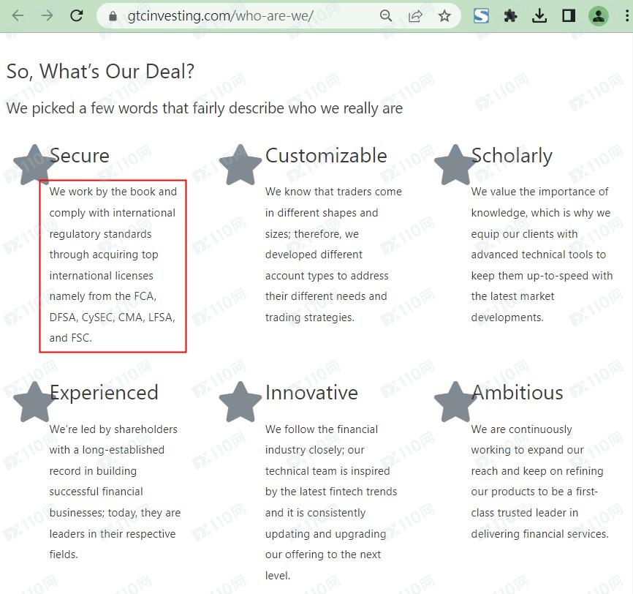This screenshot has width=633, height=594.
Task: Click the star icon beside Scholarly
Action: [x=455, y=165]
